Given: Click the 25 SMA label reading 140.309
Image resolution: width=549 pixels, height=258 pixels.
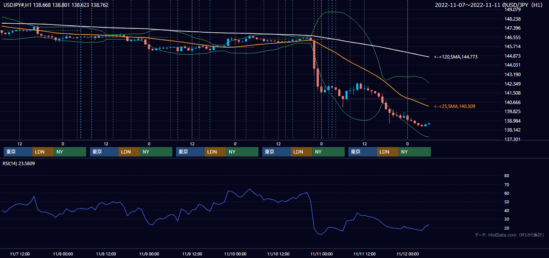Looking at the screenshot, I should tap(454, 106).
